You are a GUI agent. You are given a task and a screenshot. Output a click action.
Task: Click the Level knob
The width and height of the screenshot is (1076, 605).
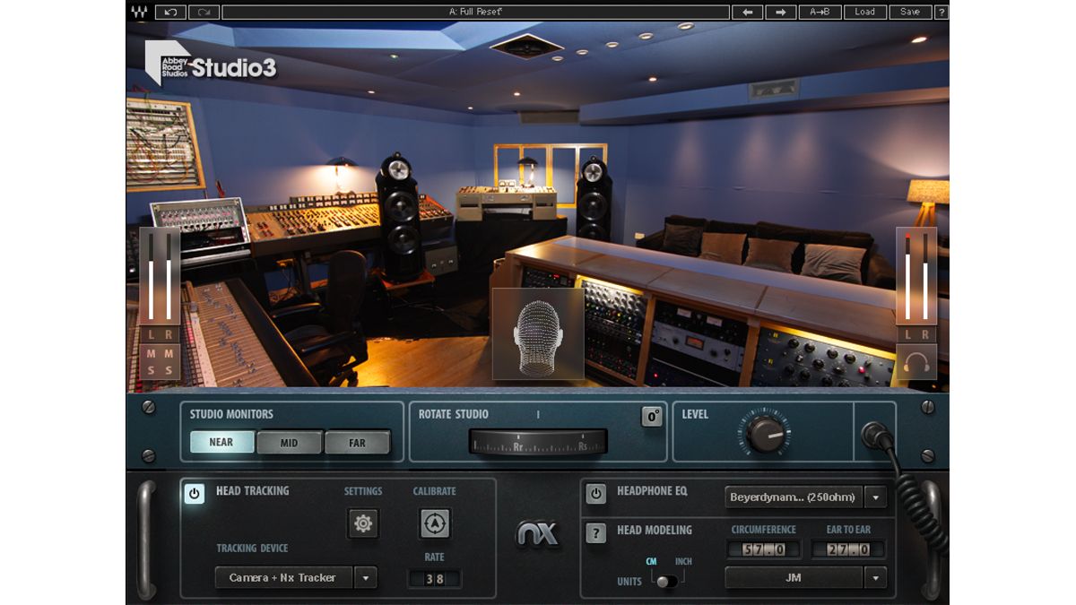coord(767,434)
